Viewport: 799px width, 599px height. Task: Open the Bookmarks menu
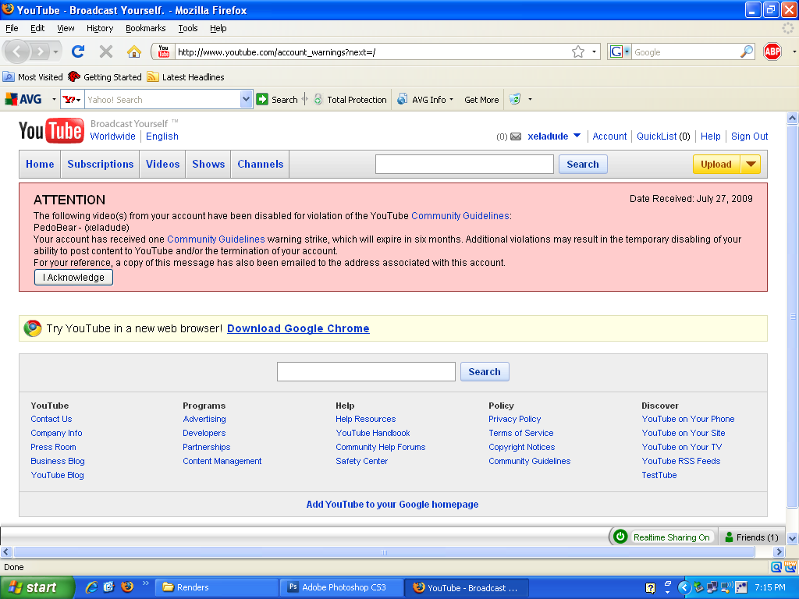tap(145, 28)
